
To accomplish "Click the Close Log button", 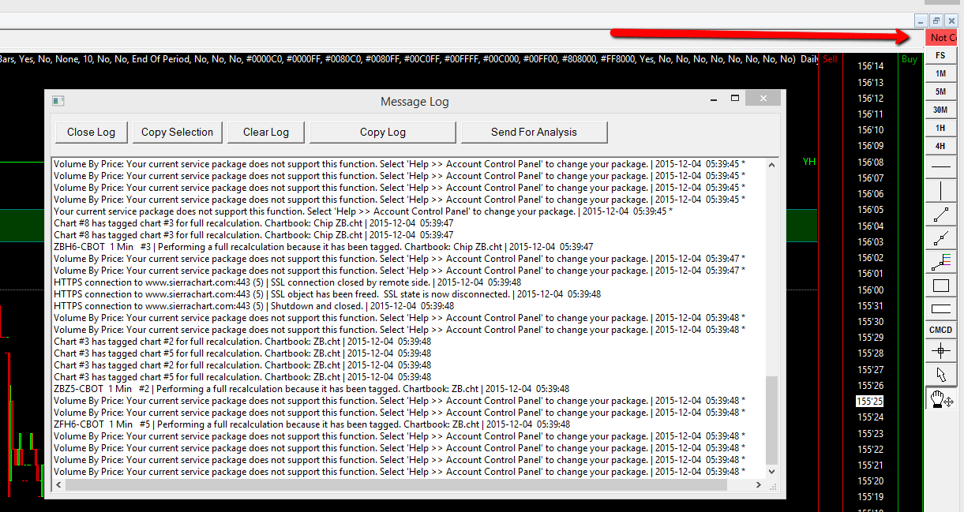I will tap(91, 132).
